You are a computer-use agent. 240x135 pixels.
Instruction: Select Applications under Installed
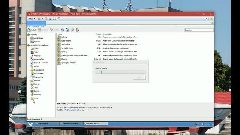[x=38, y=38]
